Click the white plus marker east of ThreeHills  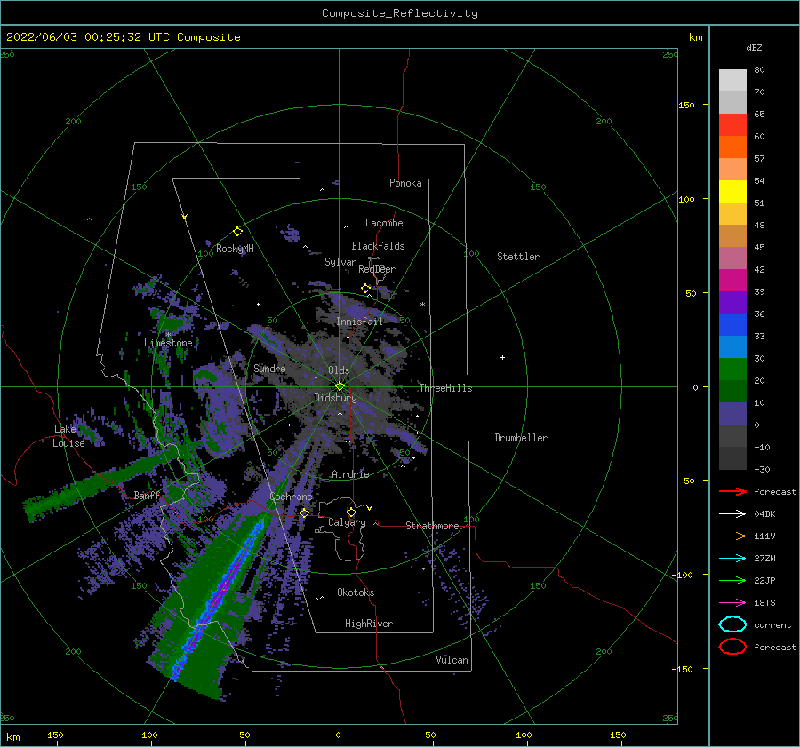[x=502, y=357]
